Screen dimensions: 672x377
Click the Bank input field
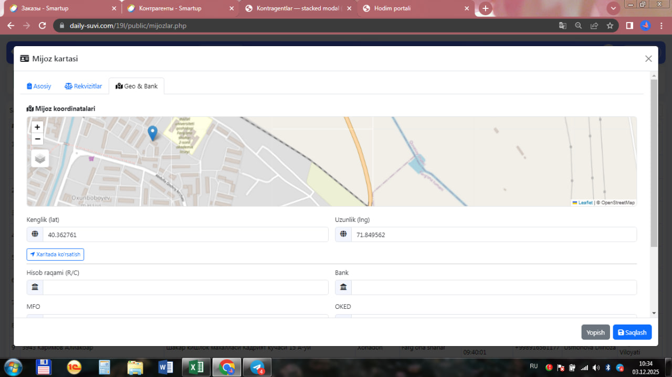(x=493, y=287)
